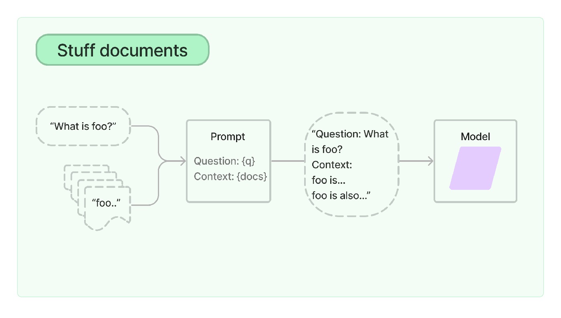The image size is (561, 318).
Task: Select the "Context:" line in the filled prompt
Action: point(331,165)
